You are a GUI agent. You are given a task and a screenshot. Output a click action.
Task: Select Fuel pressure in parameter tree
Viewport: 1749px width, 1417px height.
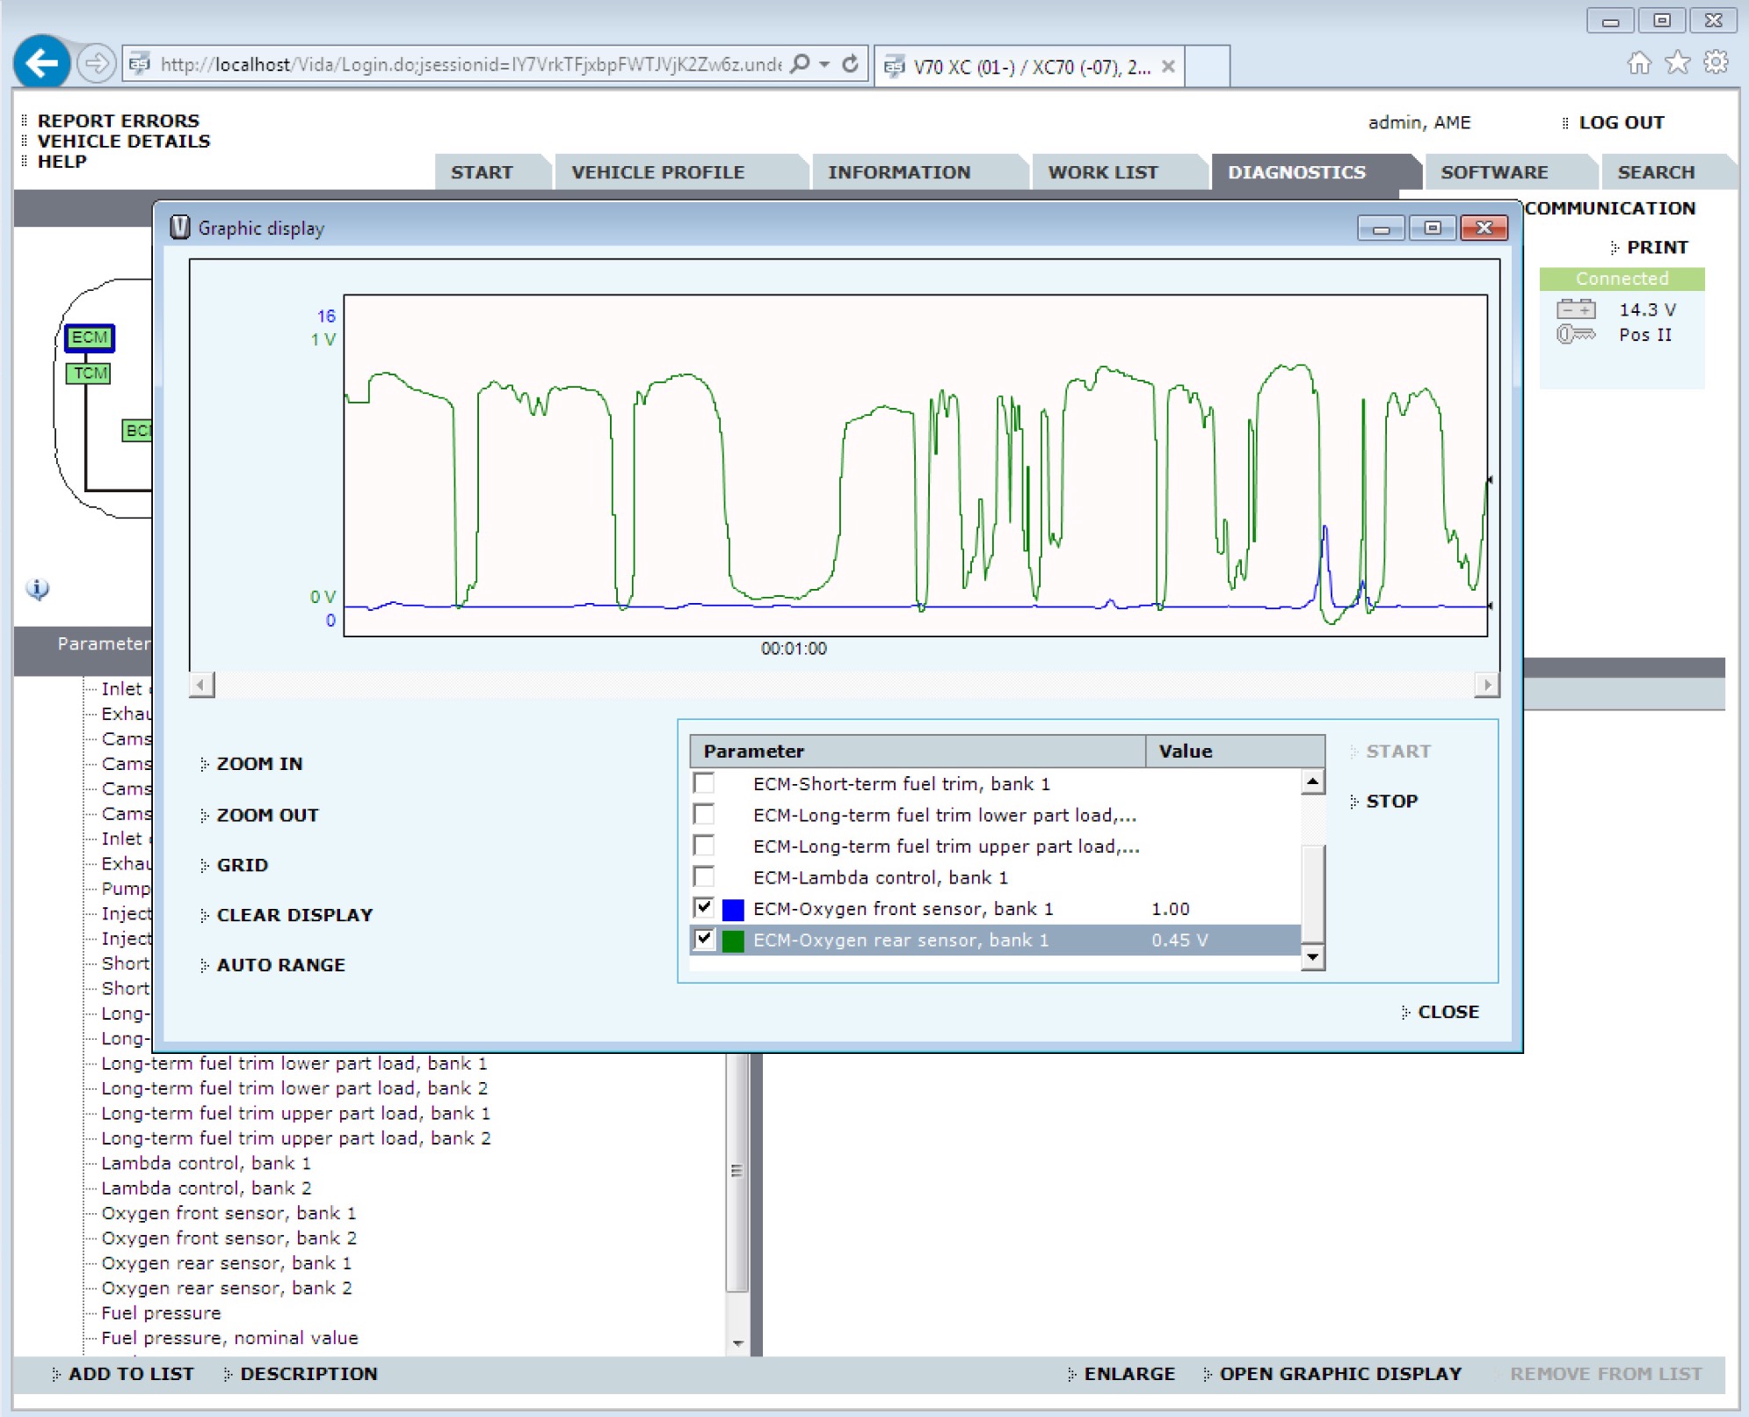[x=161, y=1313]
